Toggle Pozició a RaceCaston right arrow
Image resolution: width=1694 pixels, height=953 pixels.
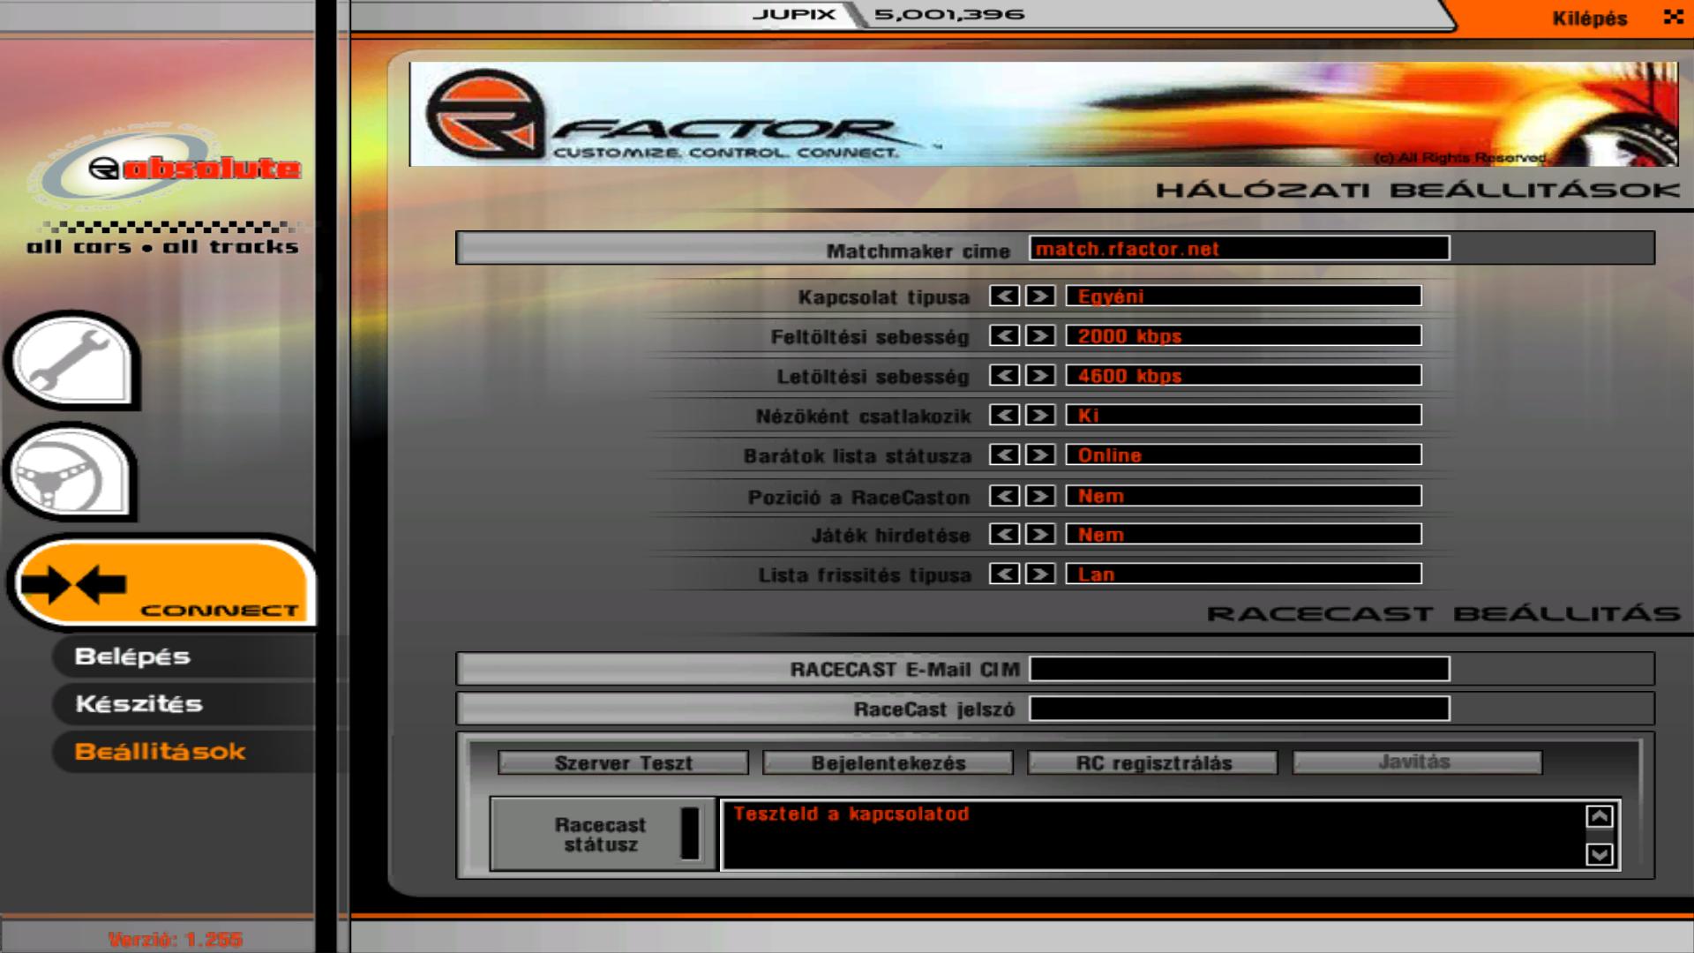point(1041,496)
